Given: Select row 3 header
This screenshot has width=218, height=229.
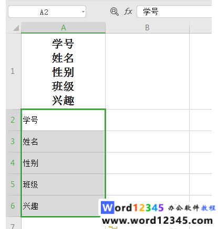Looking at the screenshot, I should point(14,141).
